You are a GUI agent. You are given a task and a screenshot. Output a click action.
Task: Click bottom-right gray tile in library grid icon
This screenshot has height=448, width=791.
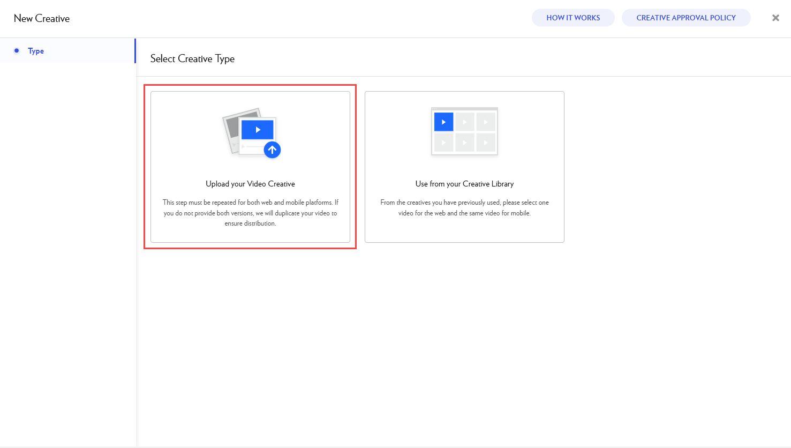coord(486,143)
